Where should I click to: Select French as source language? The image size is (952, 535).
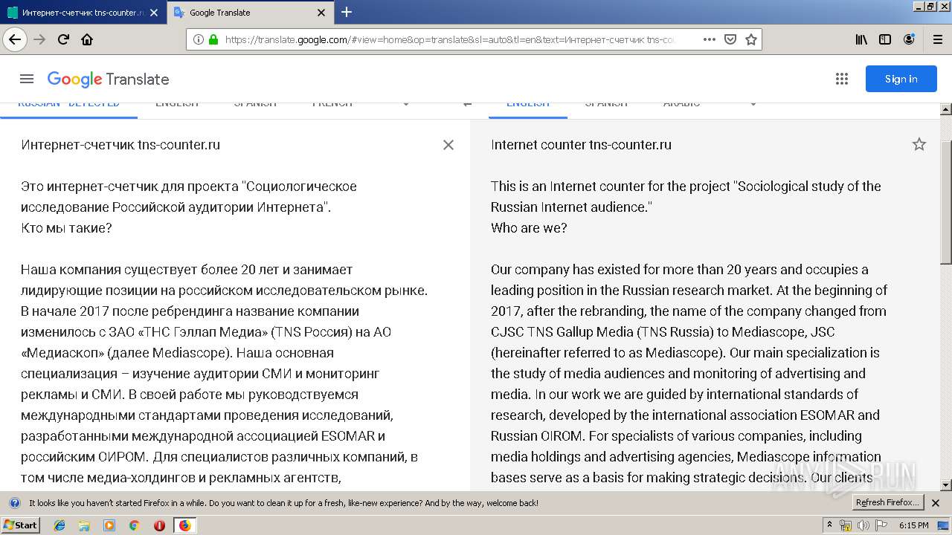point(332,104)
